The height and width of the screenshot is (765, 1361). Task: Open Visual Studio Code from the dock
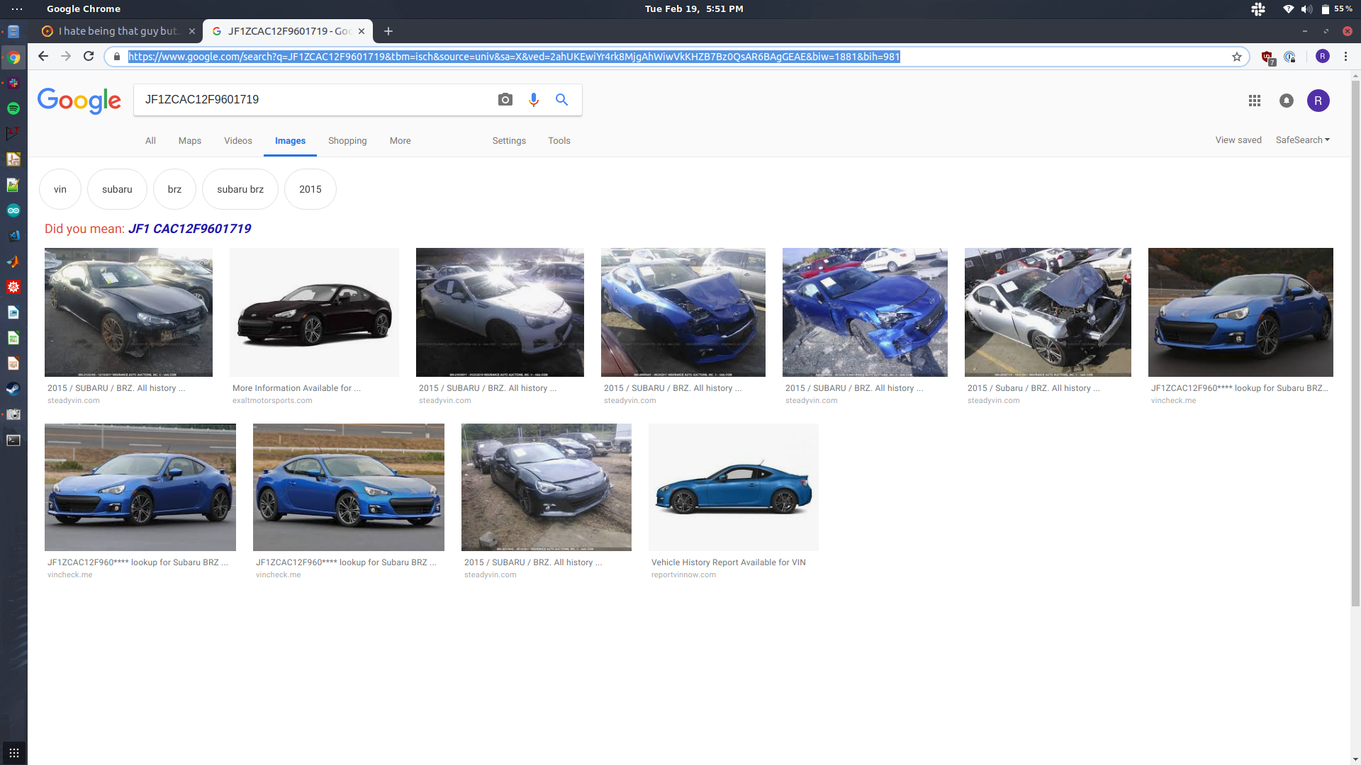(x=13, y=236)
